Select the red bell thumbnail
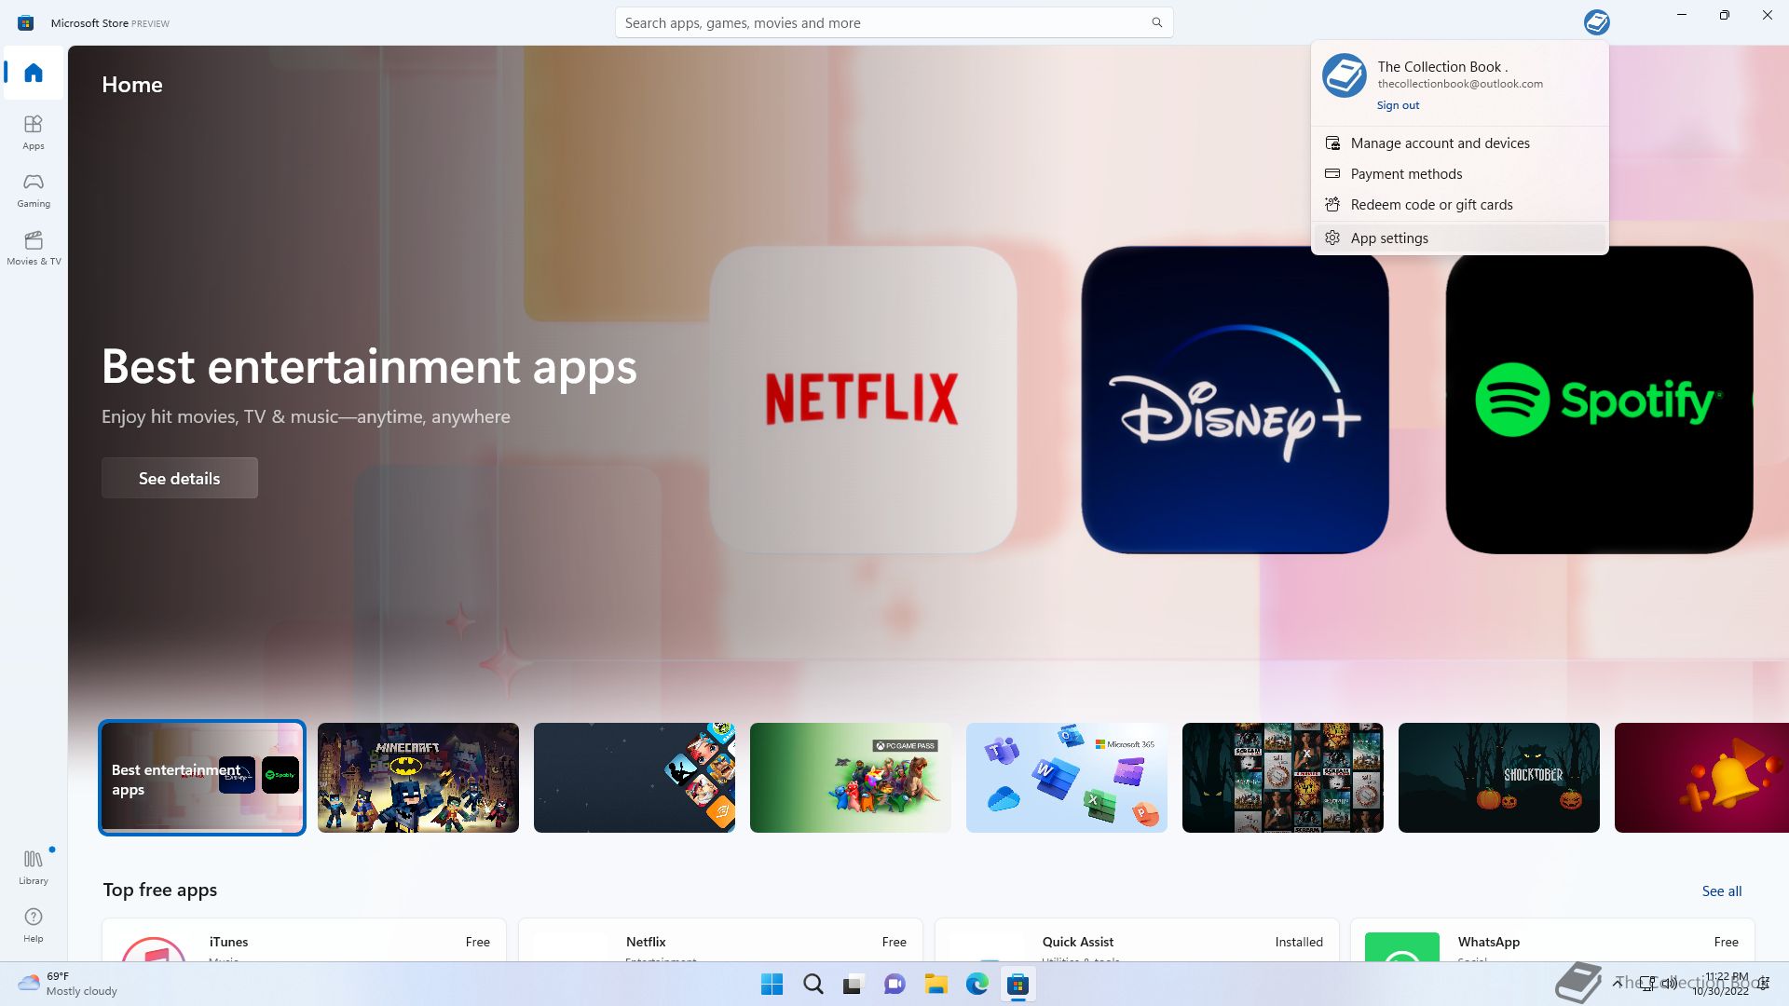Image resolution: width=1789 pixels, height=1006 pixels. (1701, 778)
